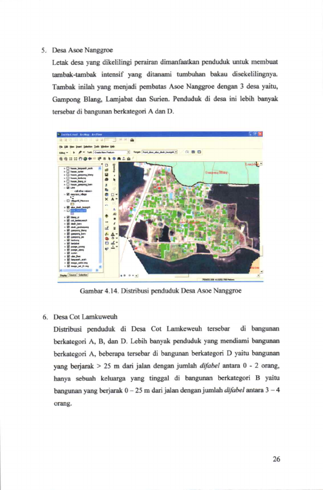Click the Save disk icon
Image resolution: width=323 pixels, height=490 pixels.
[x=107, y=175]
